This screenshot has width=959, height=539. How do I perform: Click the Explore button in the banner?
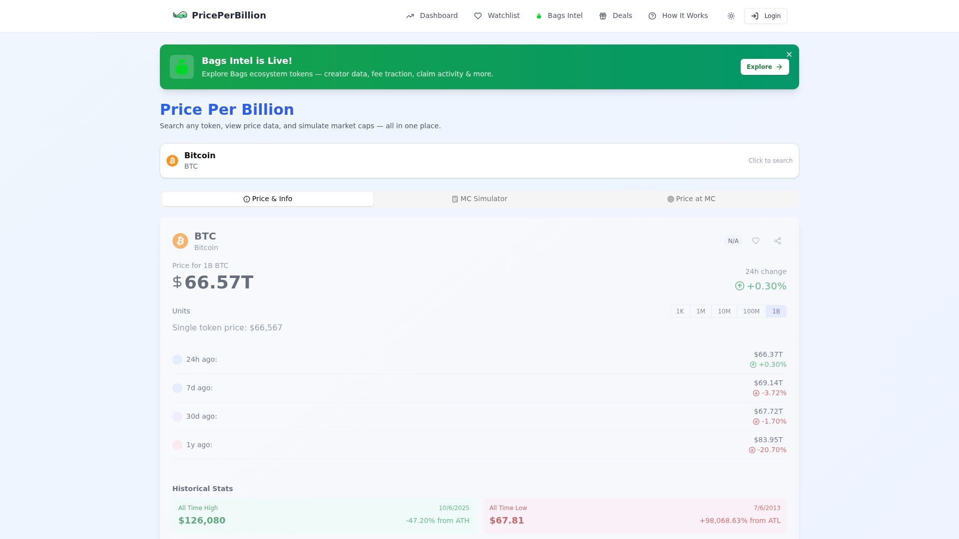pos(764,66)
